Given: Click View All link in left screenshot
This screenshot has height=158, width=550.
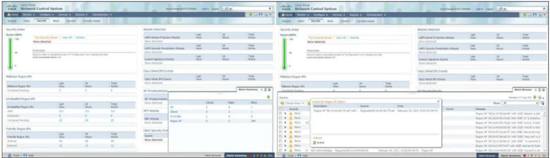Looking at the screenshot, I should tap(67, 37).
